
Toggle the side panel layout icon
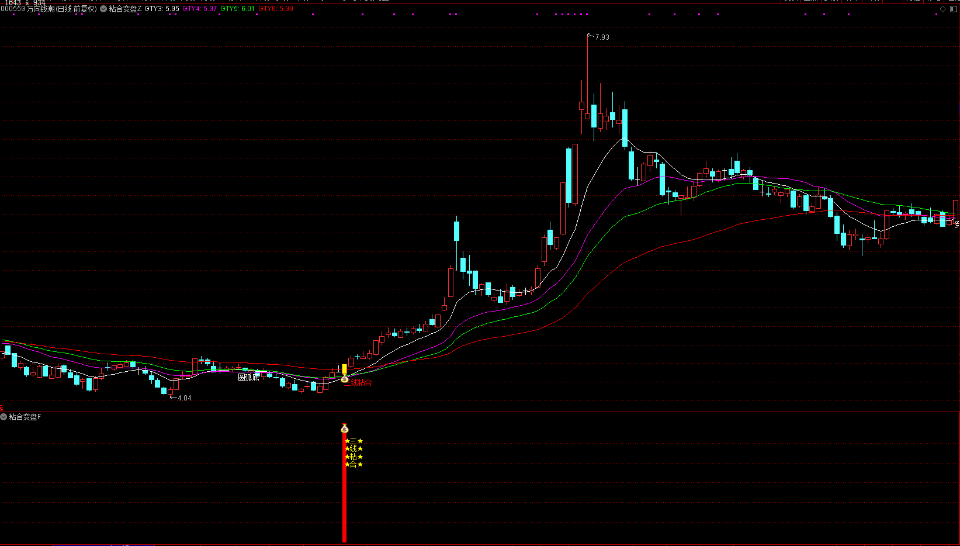pos(952,9)
